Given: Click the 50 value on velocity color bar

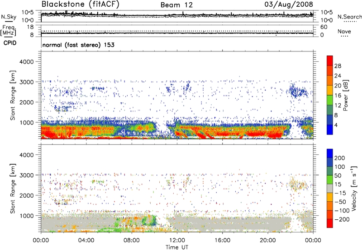Looking at the screenshot, I should click(338, 176).
